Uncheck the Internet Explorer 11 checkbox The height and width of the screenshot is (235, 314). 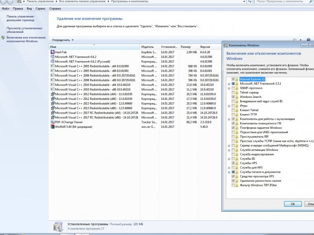(233, 79)
